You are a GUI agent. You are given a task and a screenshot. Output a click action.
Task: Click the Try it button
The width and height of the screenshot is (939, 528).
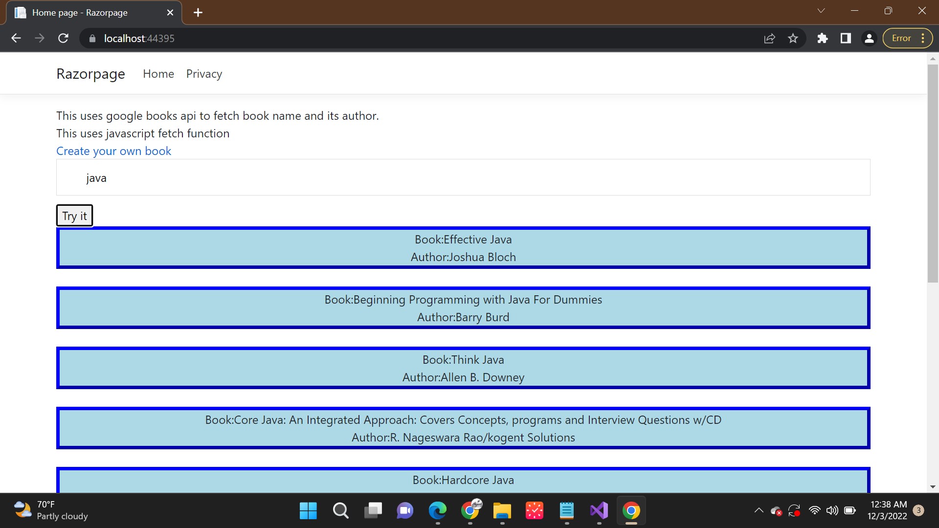pyautogui.click(x=74, y=216)
